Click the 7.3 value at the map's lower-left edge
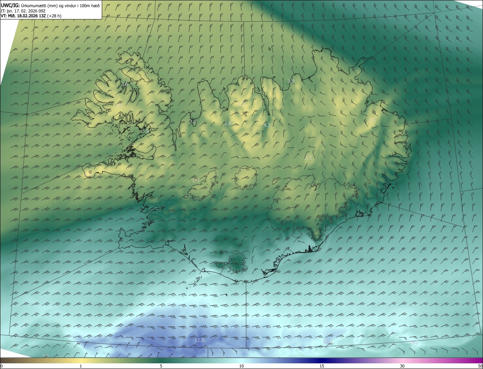The image size is (483, 369). [45, 356]
